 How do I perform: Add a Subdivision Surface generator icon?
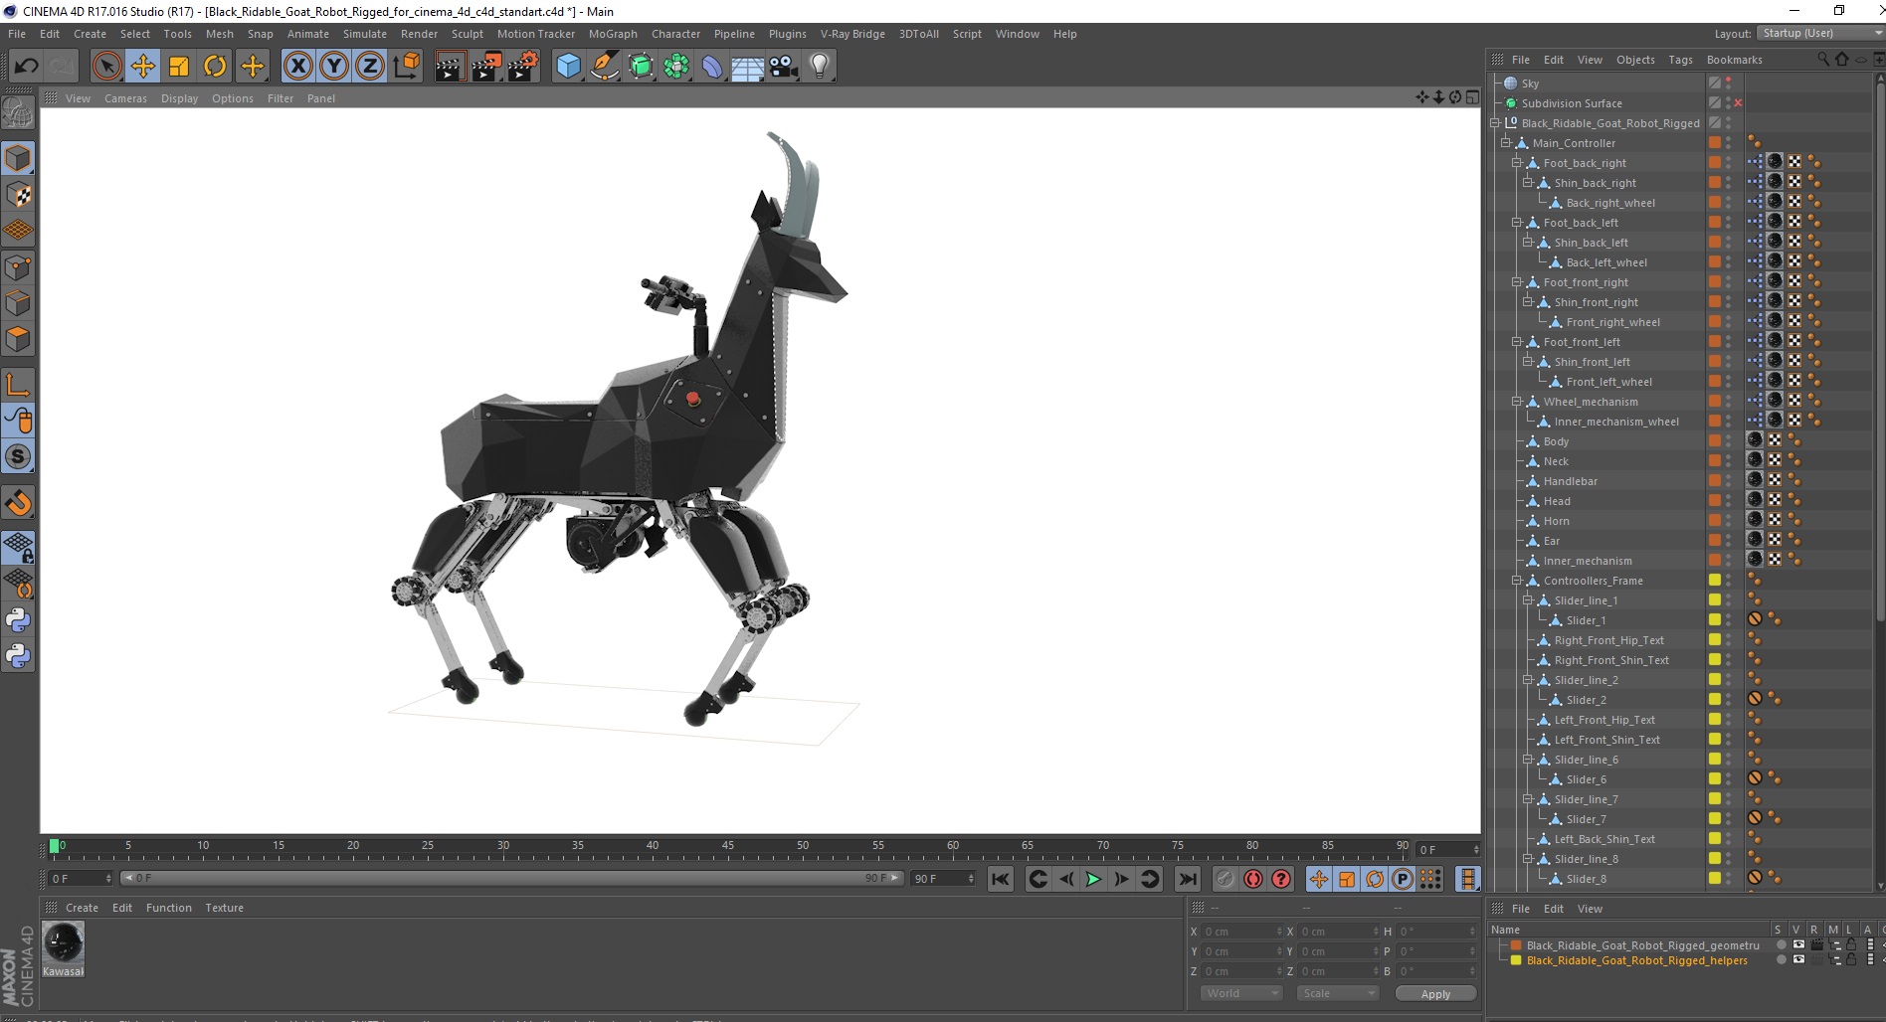coord(641,67)
